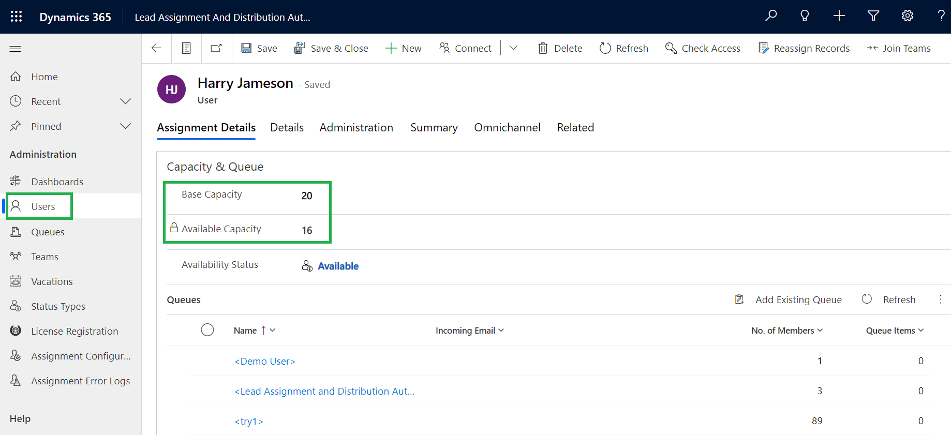Open Vacations in the sidebar

(x=52, y=281)
